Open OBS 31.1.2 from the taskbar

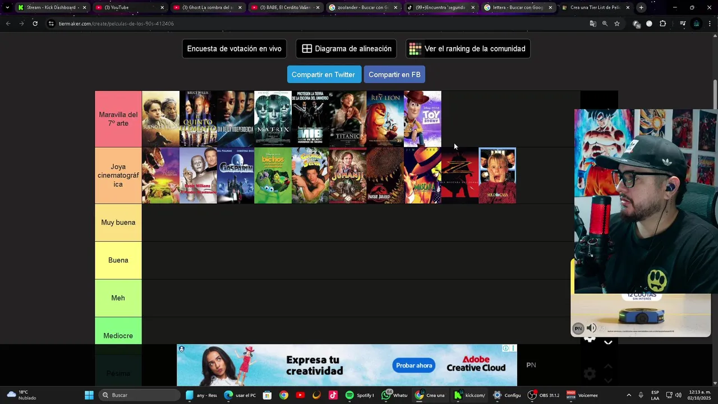tap(543, 395)
